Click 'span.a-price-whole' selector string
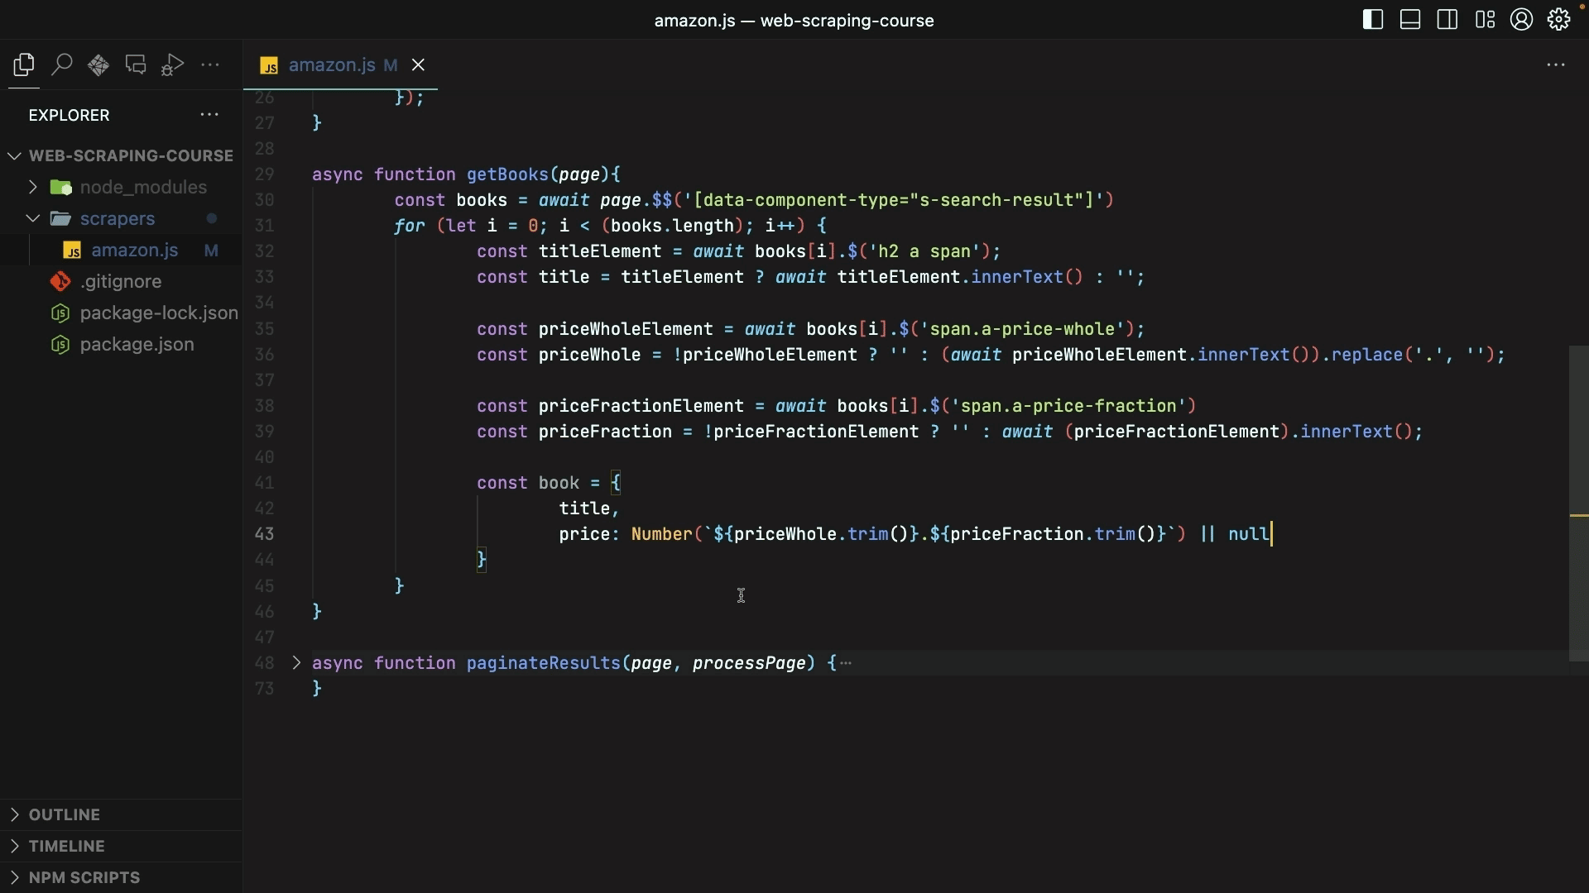1589x893 pixels. coord(1022,329)
